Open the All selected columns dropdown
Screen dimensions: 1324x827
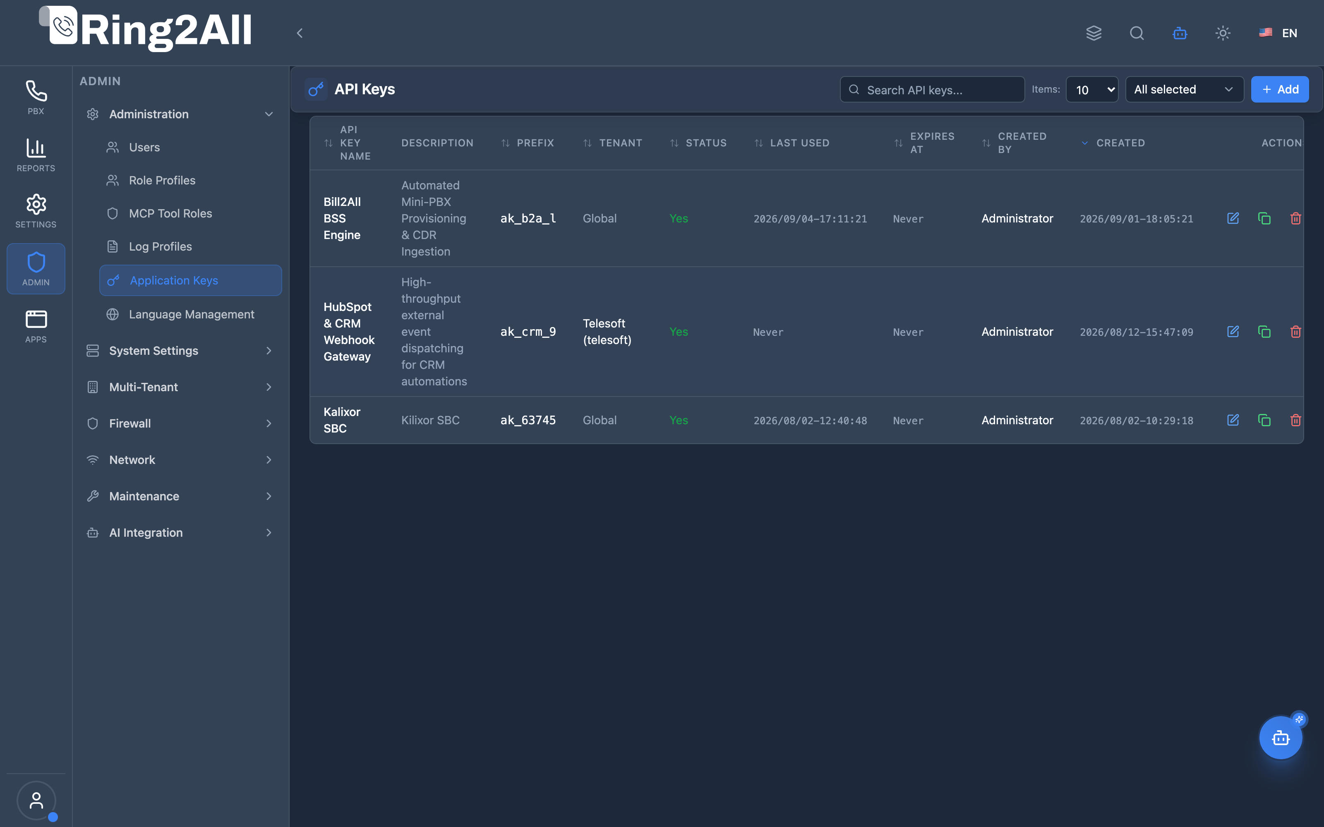1184,89
